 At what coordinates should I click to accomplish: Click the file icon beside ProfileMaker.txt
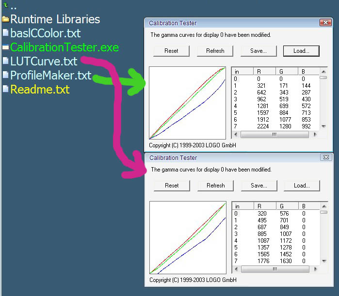click(x=6, y=75)
